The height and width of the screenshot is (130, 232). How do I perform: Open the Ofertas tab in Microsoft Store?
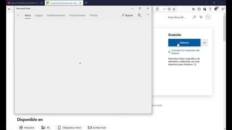(x=94, y=15)
